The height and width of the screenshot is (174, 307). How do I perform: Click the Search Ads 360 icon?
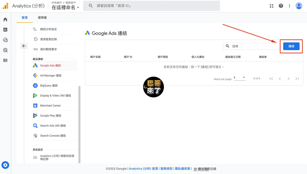(35, 126)
